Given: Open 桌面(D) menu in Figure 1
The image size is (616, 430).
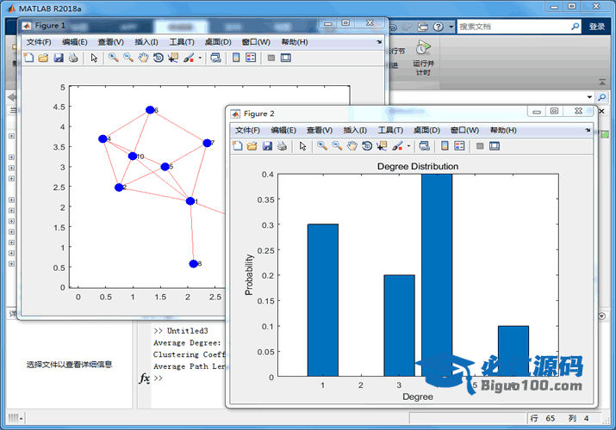Looking at the screenshot, I should pos(218,42).
